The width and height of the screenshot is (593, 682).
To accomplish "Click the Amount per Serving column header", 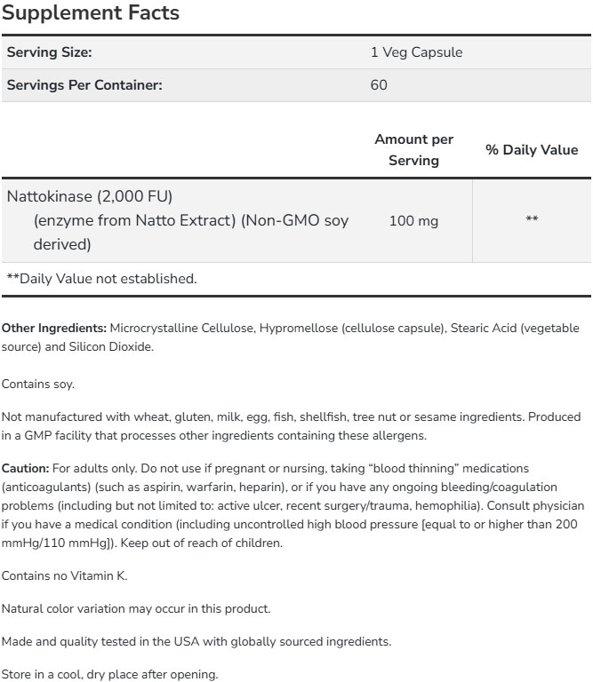I will click(413, 150).
